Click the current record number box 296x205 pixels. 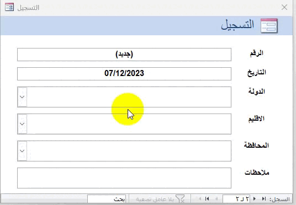click(236, 199)
